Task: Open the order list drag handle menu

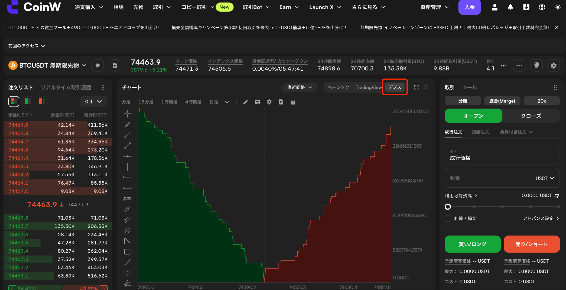Action: coord(103,87)
